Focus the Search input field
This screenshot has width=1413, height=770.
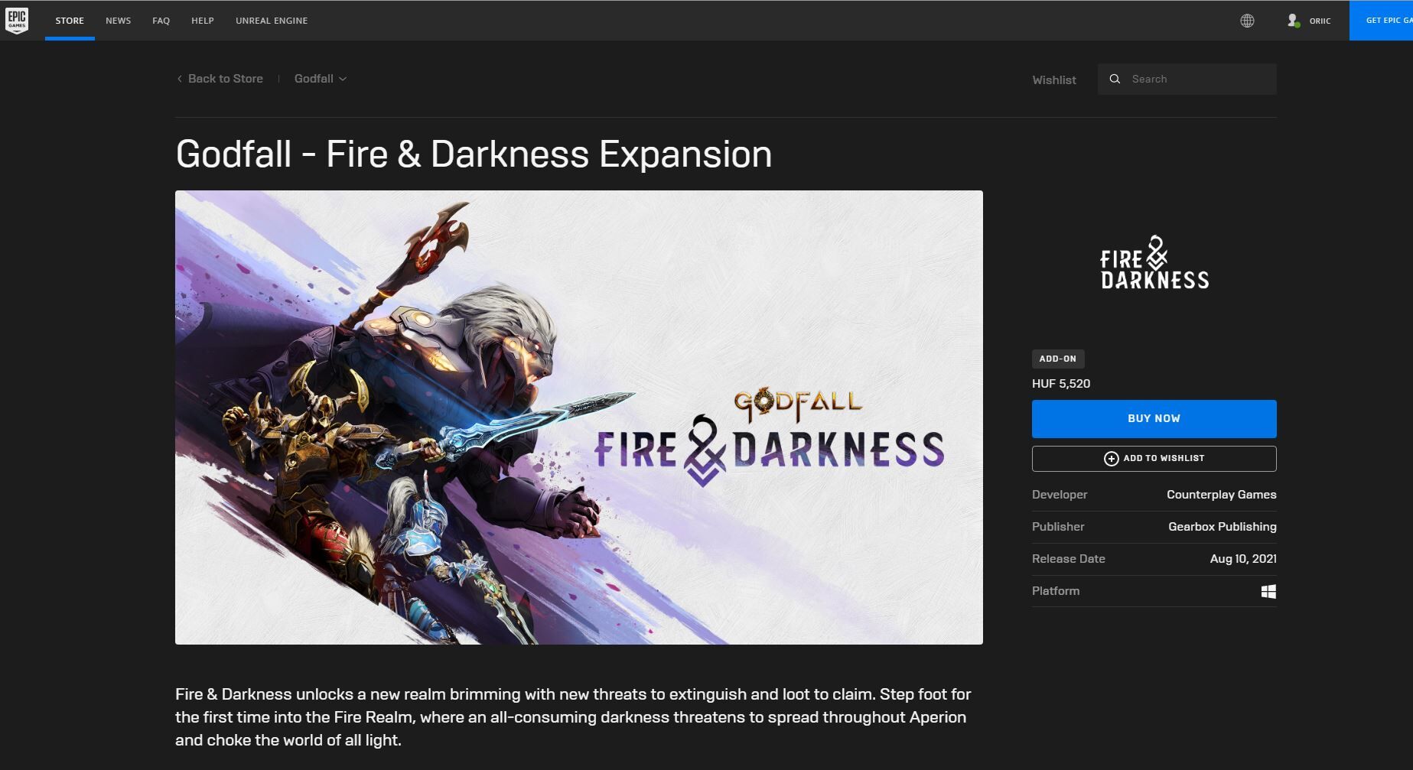(x=1187, y=79)
